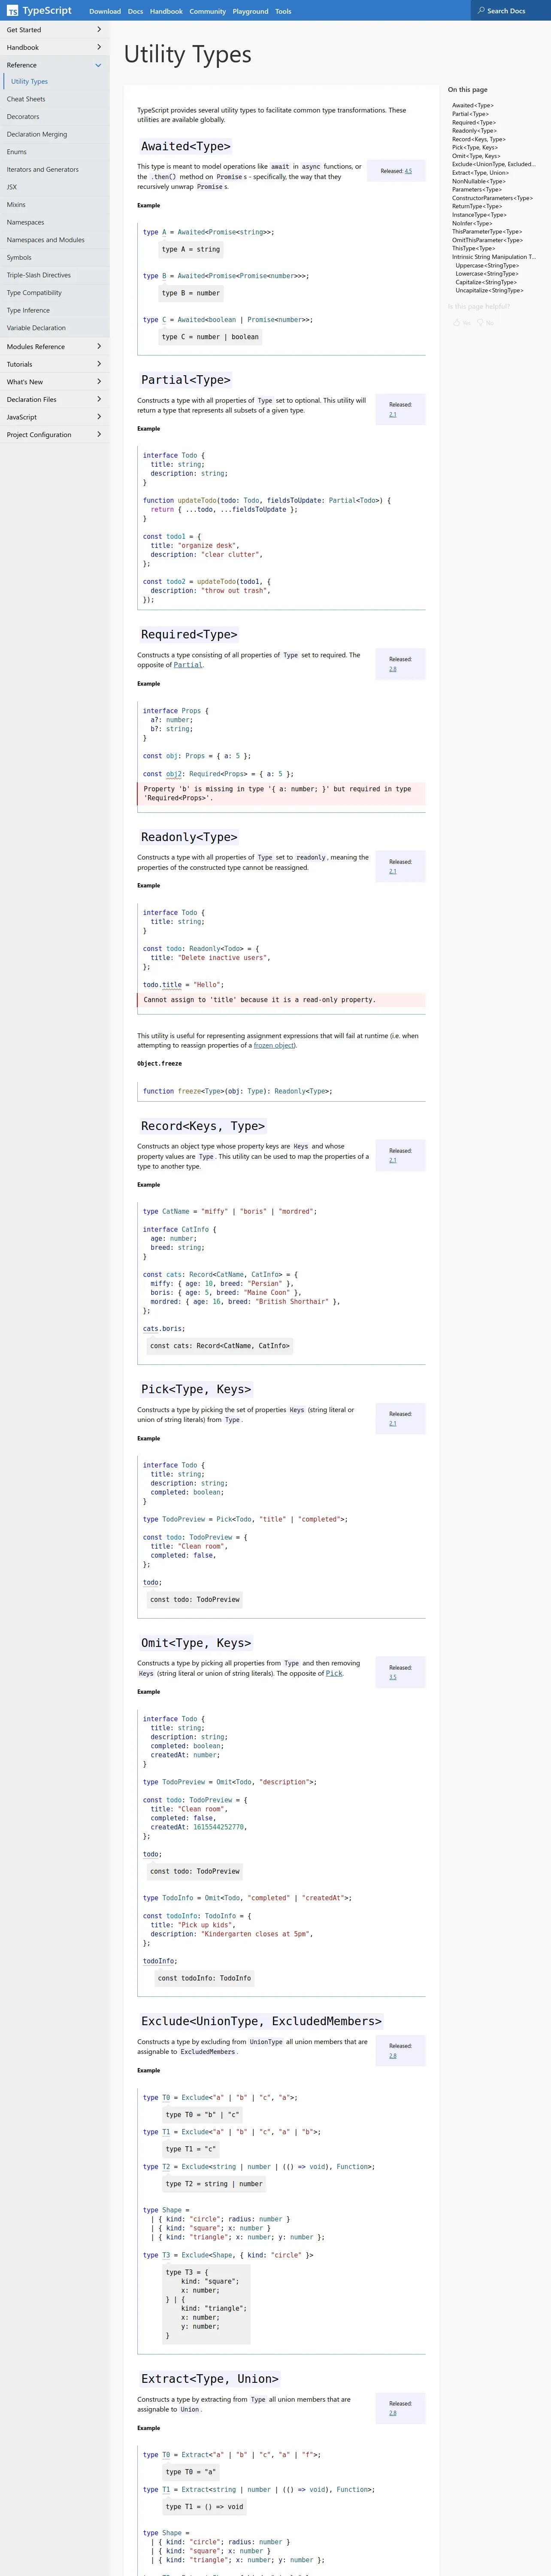This screenshot has width=551, height=2576.
Task: Expand the Tutorials sidebar section
Action: click(54, 364)
